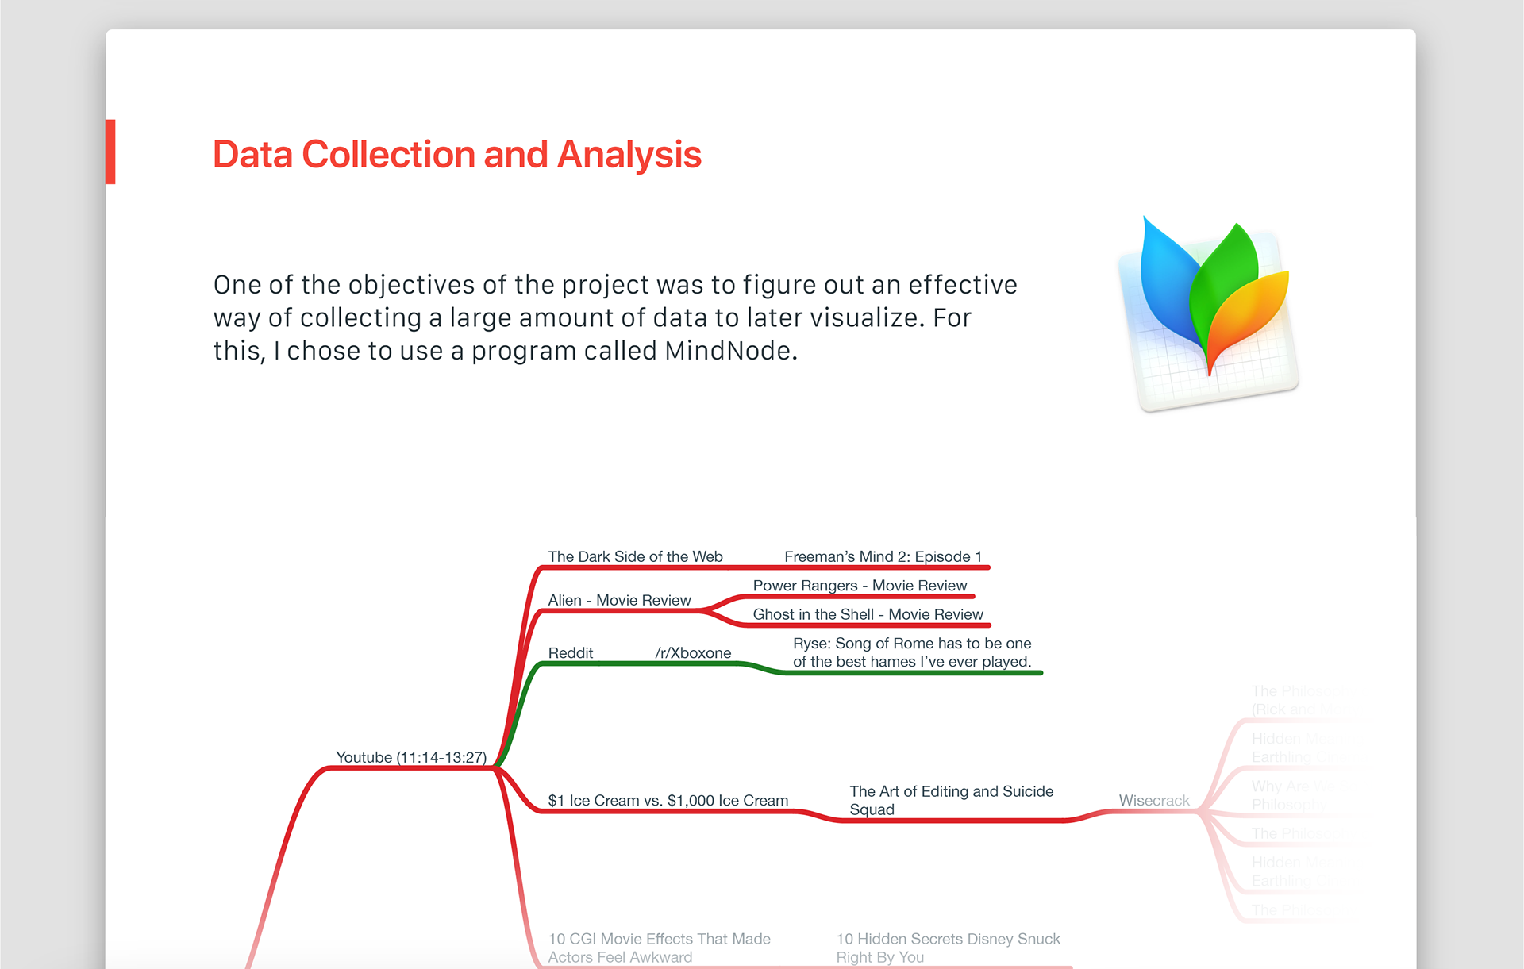Click the red accent bar beside heading

110,152
